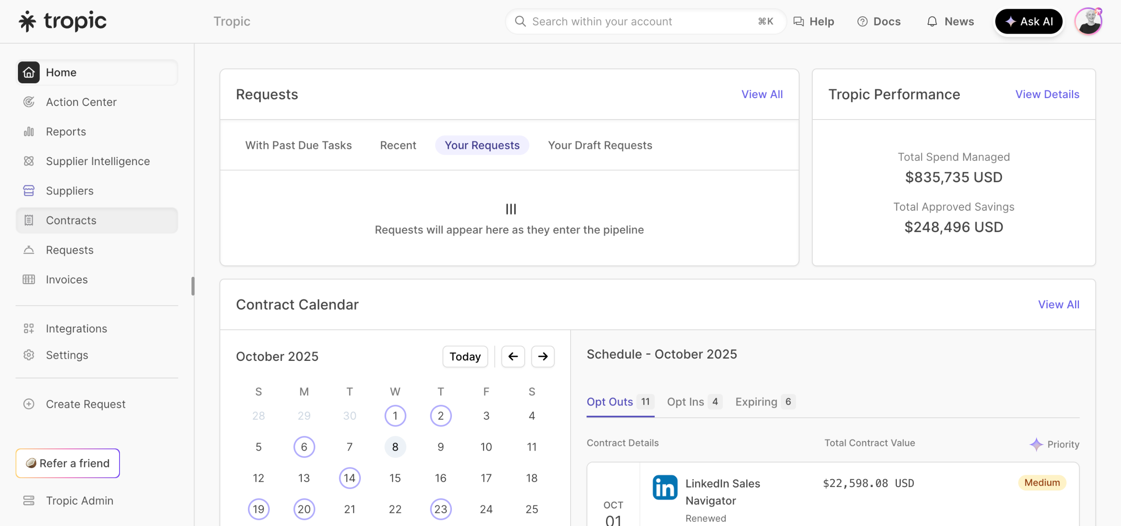The width and height of the screenshot is (1121, 526).
Task: Select the Suppliers storefront icon
Action: (29, 191)
